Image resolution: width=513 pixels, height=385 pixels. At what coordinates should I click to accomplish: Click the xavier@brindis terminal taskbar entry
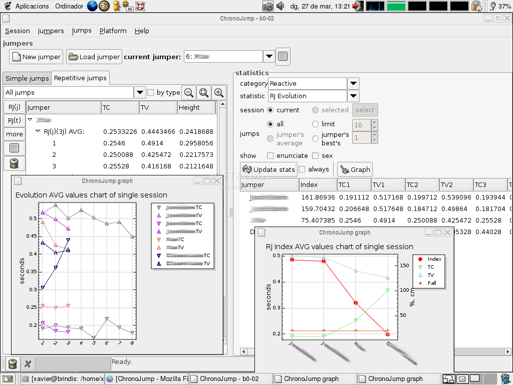[63, 379]
